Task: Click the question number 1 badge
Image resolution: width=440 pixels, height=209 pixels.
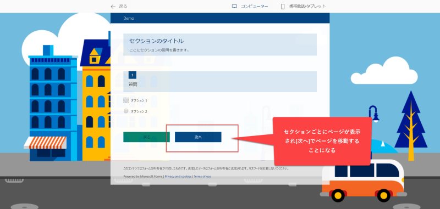Action: coord(133,75)
